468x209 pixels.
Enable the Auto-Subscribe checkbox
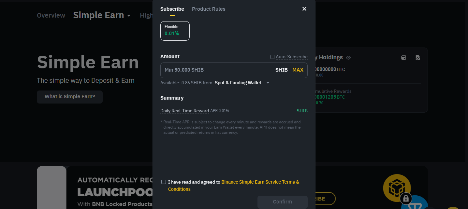tap(272, 57)
